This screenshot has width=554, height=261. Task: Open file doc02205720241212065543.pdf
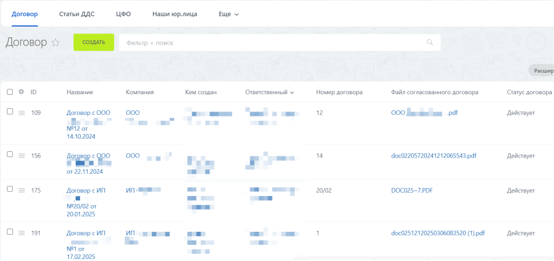(433, 156)
